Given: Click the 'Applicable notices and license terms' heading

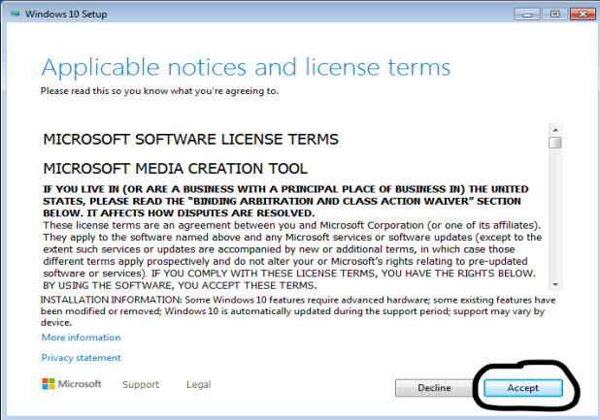Looking at the screenshot, I should 246,68.
